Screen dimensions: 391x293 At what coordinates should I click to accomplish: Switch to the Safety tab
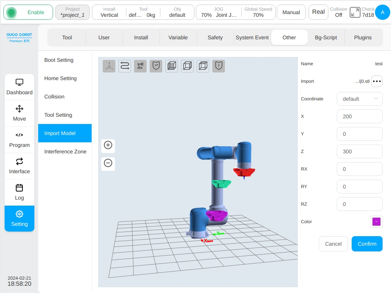click(x=215, y=38)
